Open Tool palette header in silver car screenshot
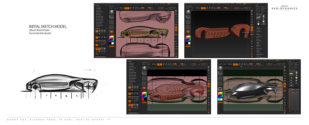 click(289, 61)
